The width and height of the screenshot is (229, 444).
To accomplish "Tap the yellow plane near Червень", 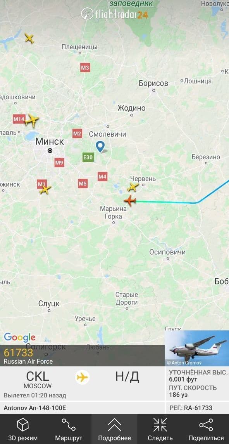I will [133, 187].
